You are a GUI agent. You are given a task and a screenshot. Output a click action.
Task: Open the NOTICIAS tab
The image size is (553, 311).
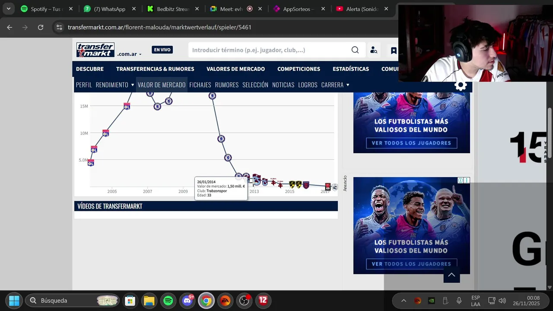[x=283, y=85]
